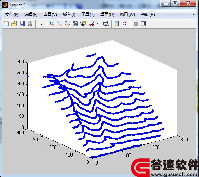
Task: Toggle the Insert Colorbar button
Action: click(117, 24)
